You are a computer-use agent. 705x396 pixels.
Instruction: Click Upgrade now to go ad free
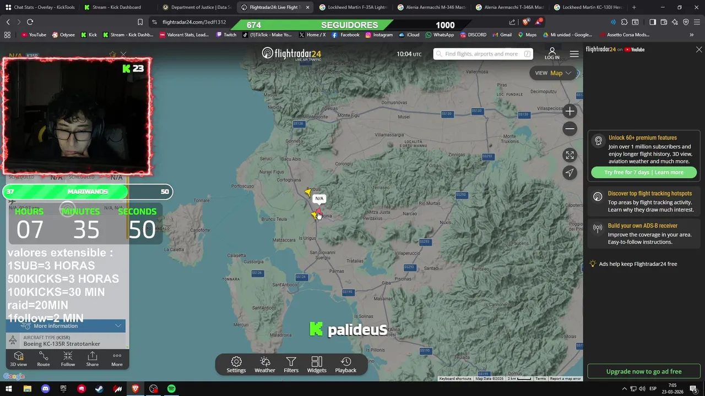point(644,371)
